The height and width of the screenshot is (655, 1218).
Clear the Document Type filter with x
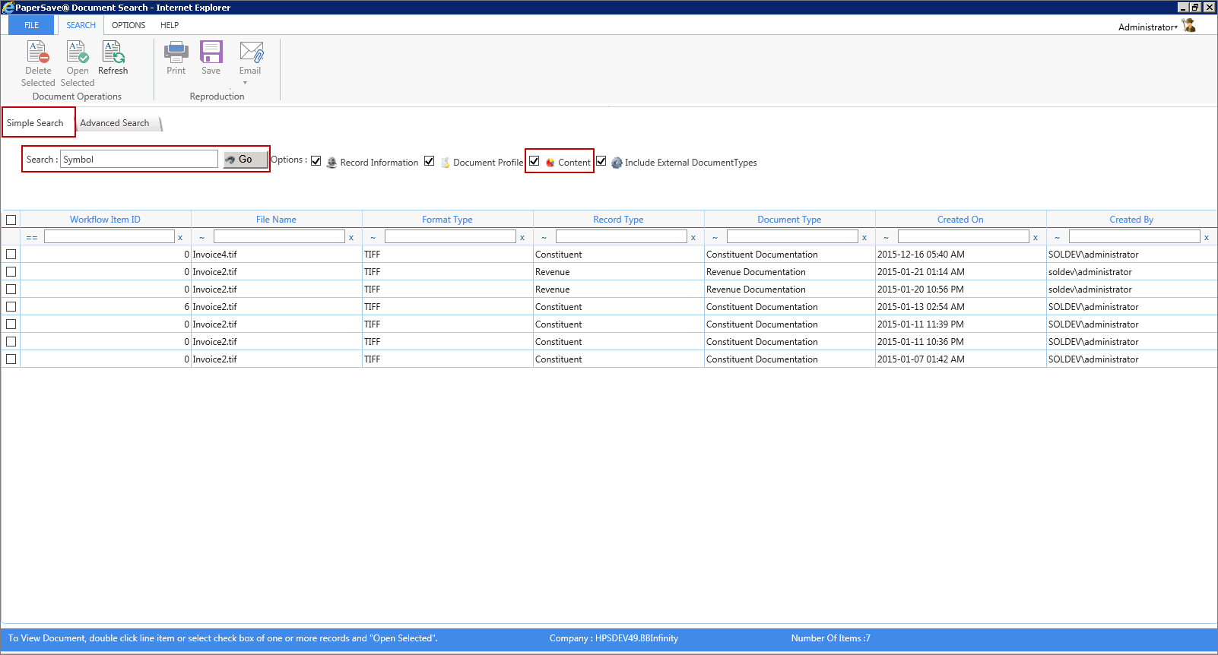point(864,238)
